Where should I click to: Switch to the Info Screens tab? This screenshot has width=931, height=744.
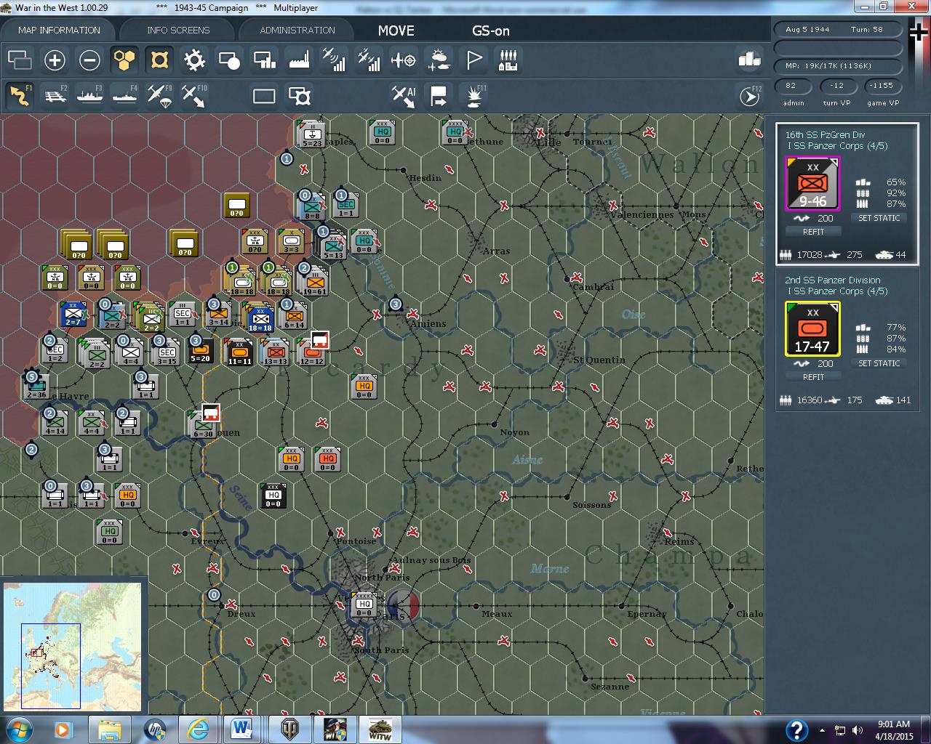click(178, 30)
